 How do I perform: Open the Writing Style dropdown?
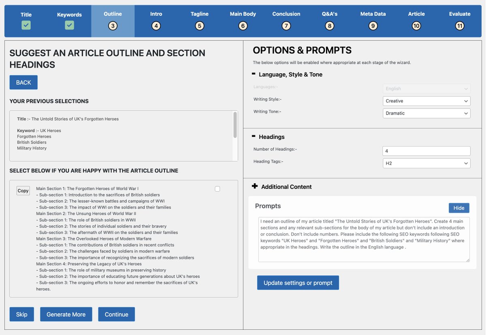pos(426,101)
